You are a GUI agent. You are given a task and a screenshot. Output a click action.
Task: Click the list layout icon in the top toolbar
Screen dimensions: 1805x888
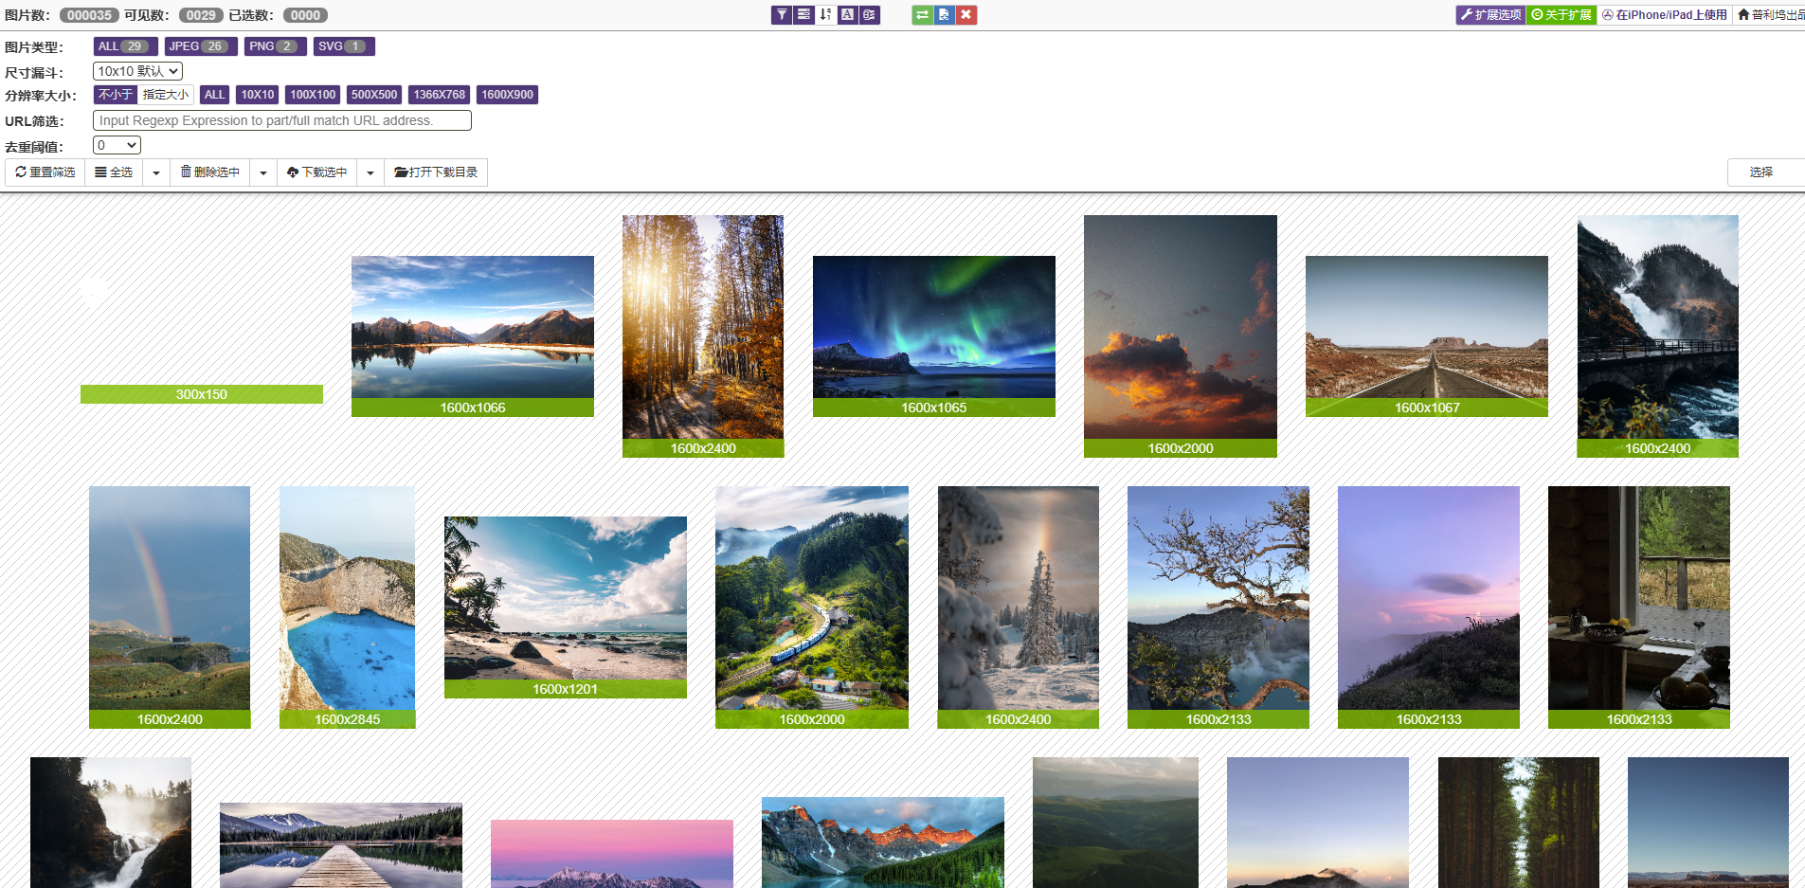coord(803,15)
